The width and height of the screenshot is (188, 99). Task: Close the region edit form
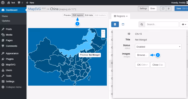[x=158, y=65]
